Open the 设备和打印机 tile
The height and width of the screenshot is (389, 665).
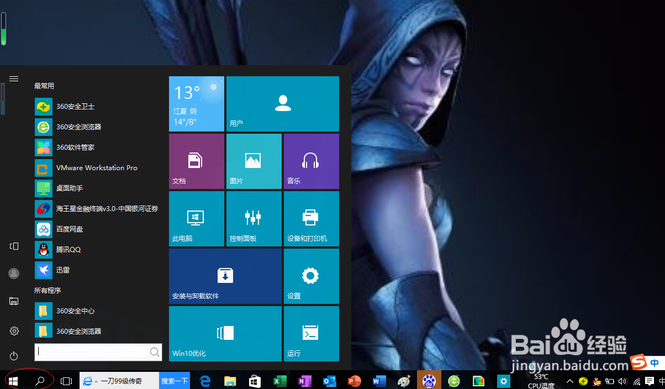coord(312,219)
